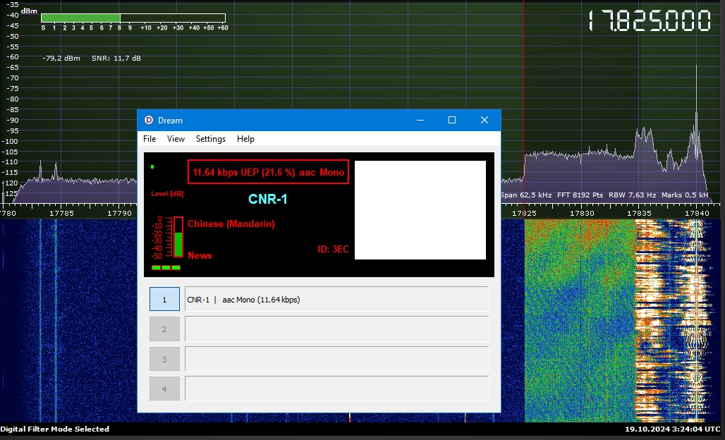Click the 17790 frequency axis label
This screenshot has width=725, height=440.
119,213
